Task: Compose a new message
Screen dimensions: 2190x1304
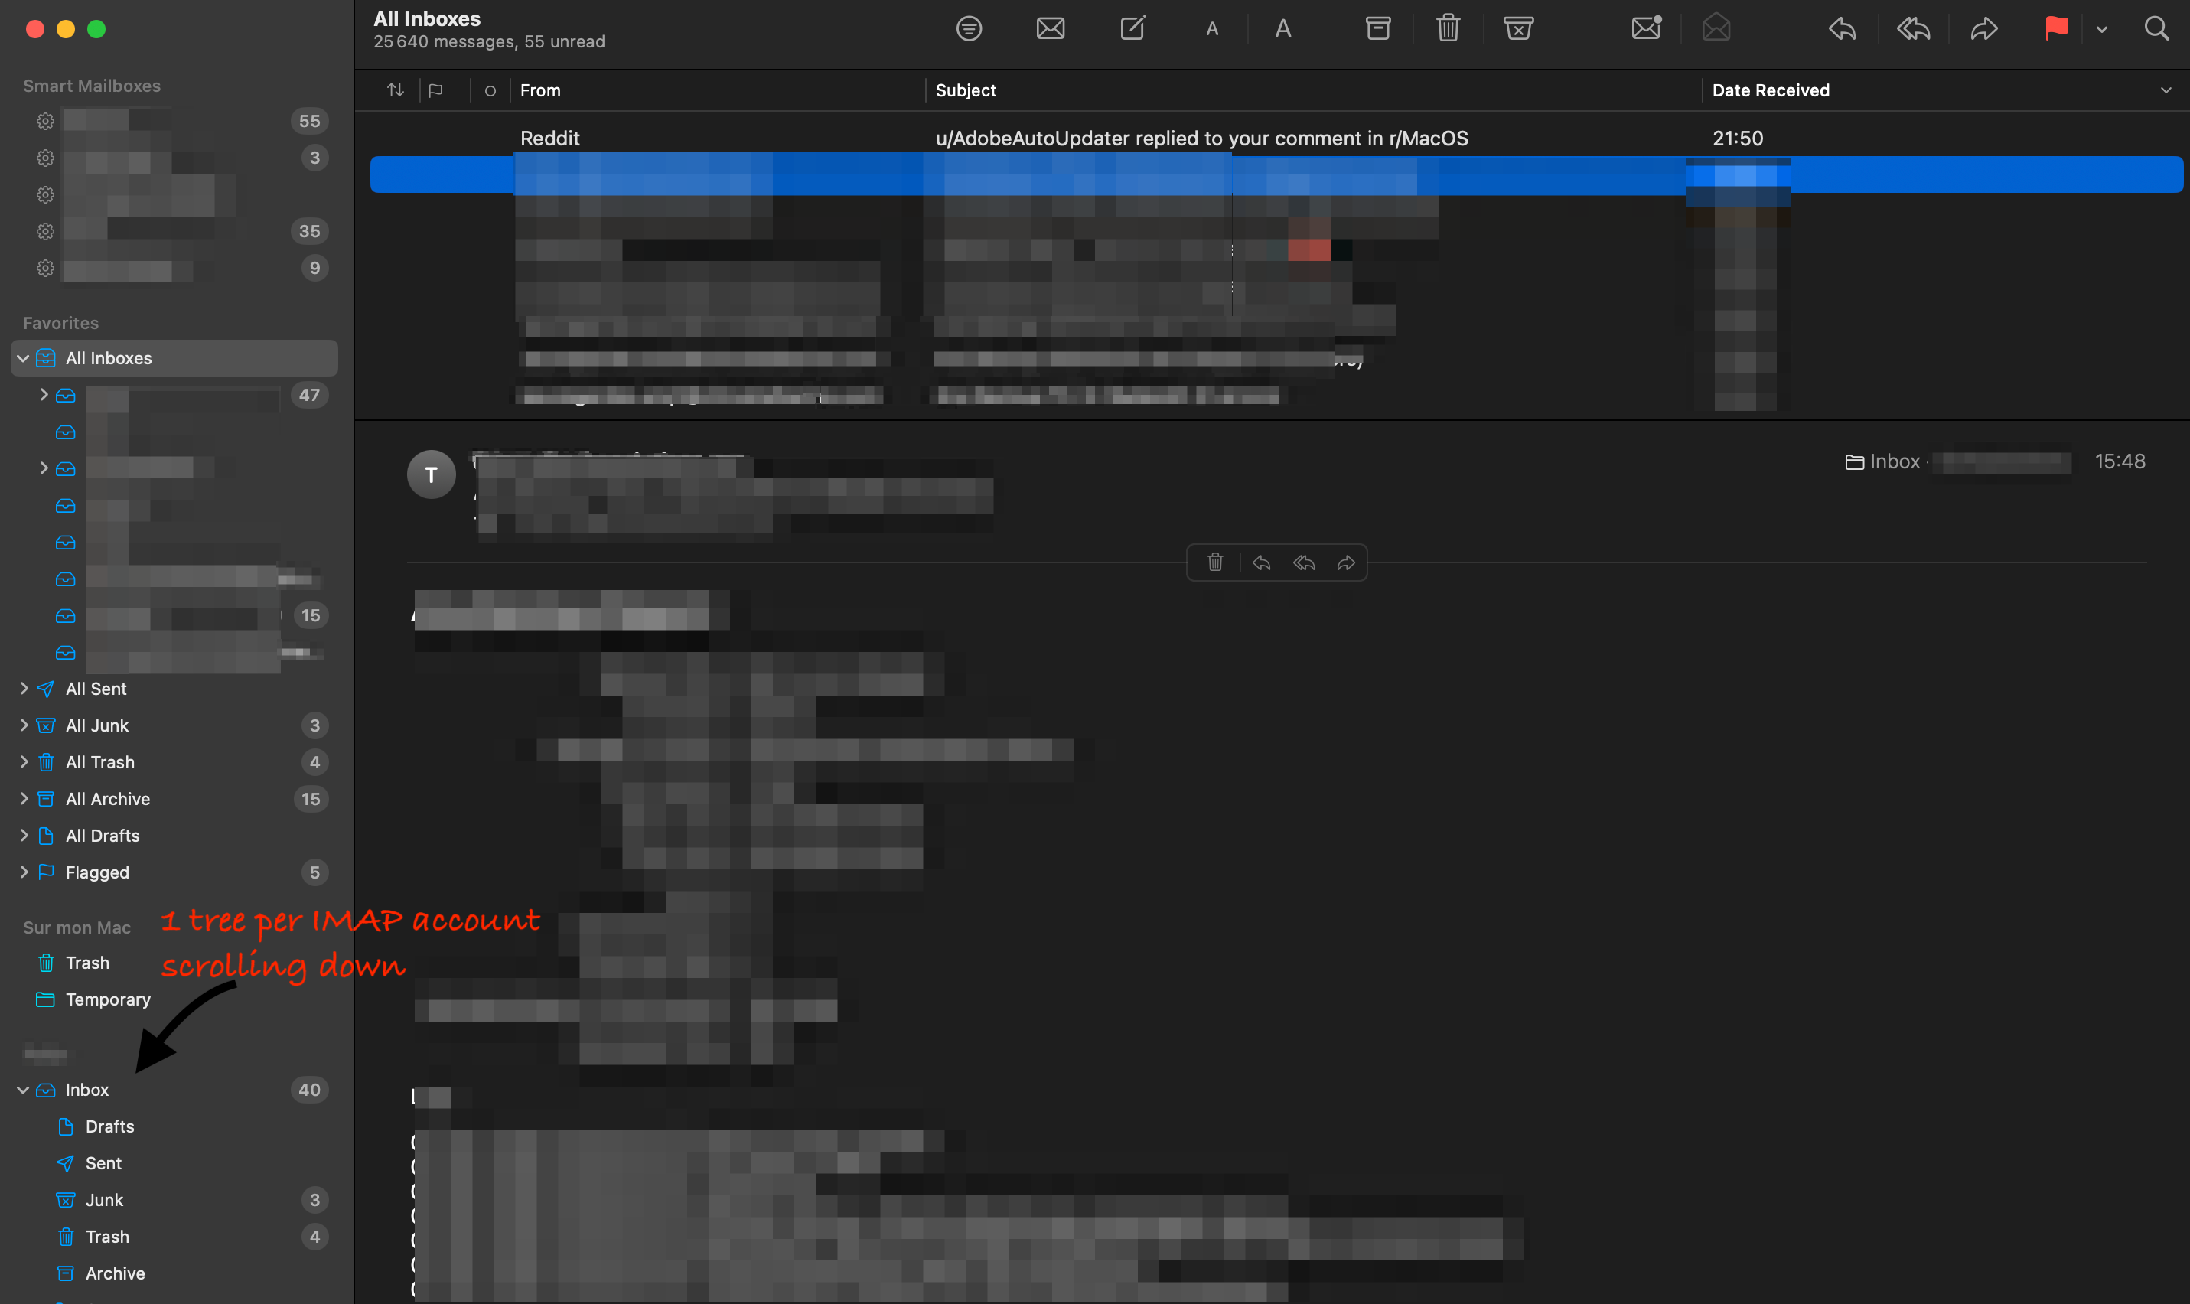Action: point(1132,28)
